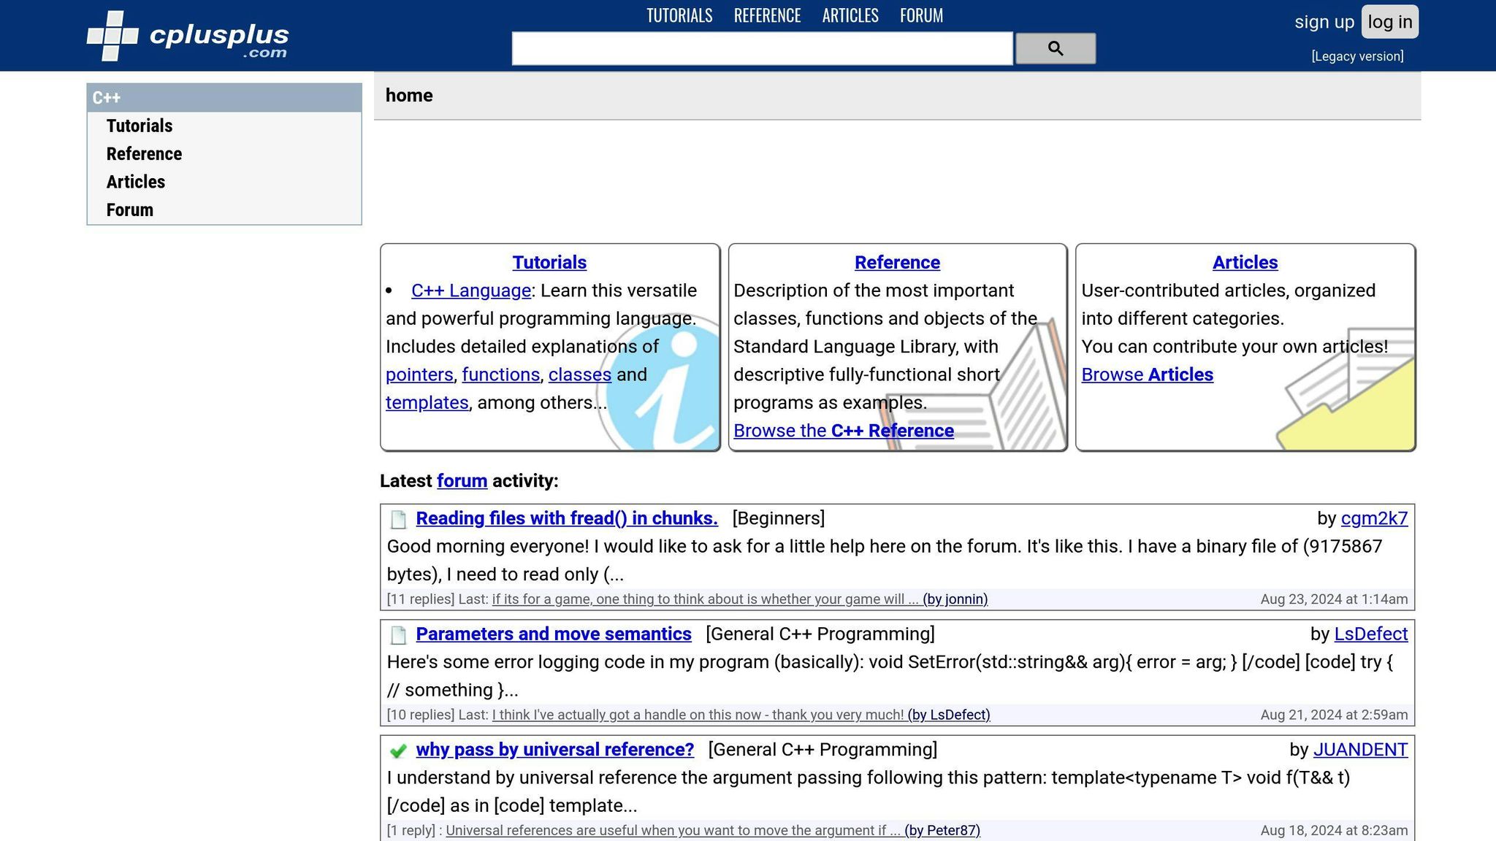Open user profile link cgm2k7

point(1375,518)
